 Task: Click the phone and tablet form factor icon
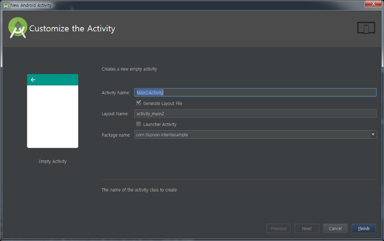[366, 28]
